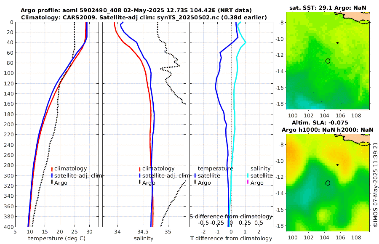Screen dimensions: 379x244
Task: Click the small black island on SST map
Action: pyautogui.click(x=338, y=43)
